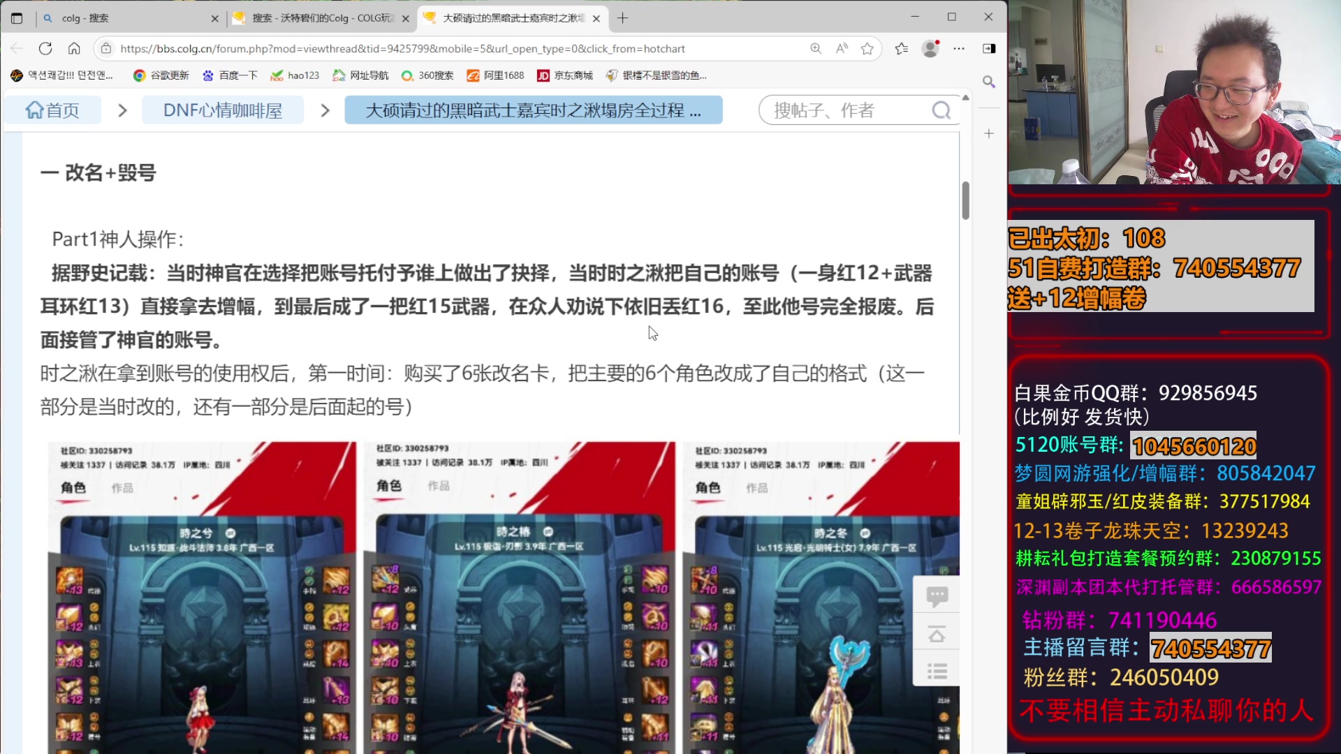The image size is (1341, 754).
Task: View site information lock icon
Action: tap(106, 48)
